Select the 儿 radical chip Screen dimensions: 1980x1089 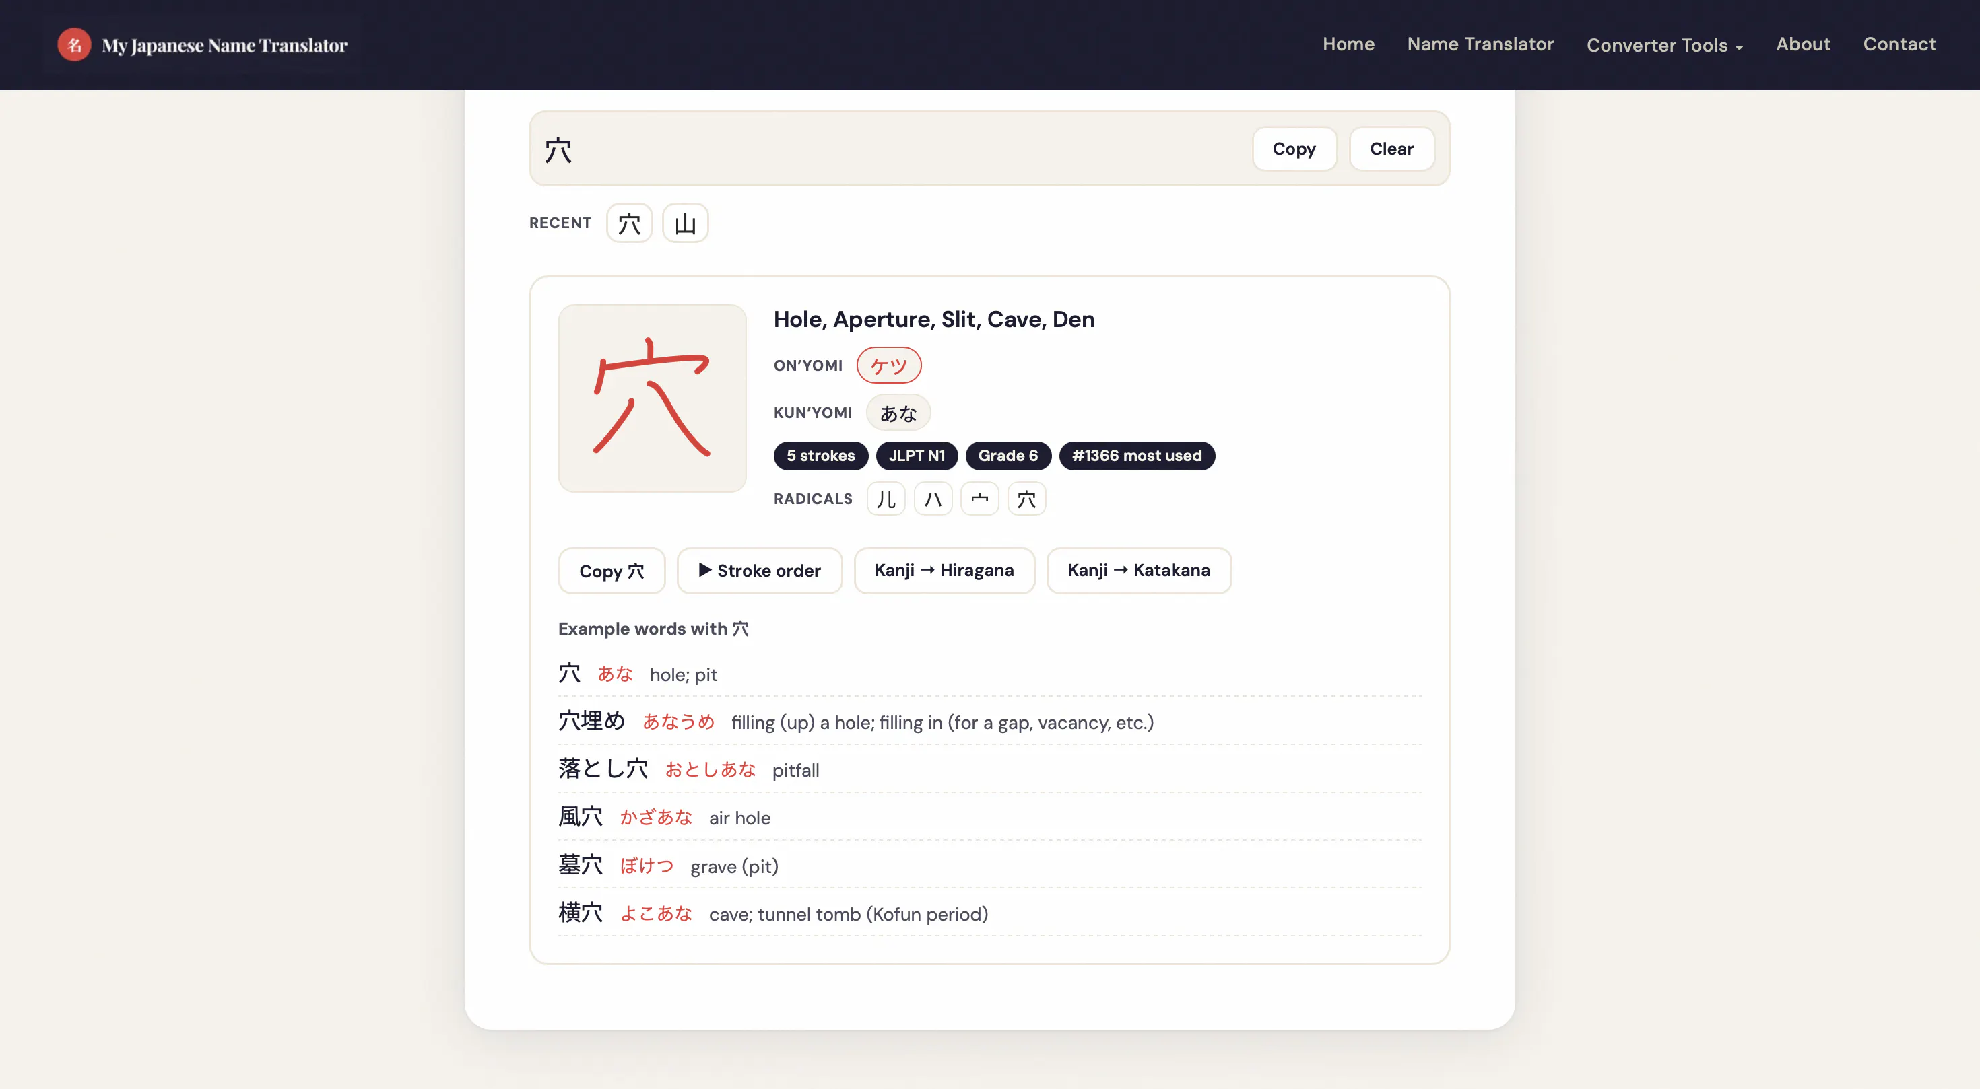click(x=886, y=499)
